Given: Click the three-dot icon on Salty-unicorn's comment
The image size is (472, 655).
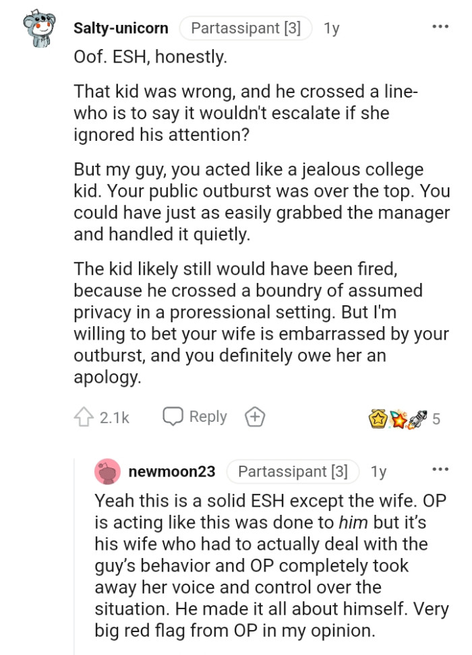Looking at the screenshot, I should (440, 26).
